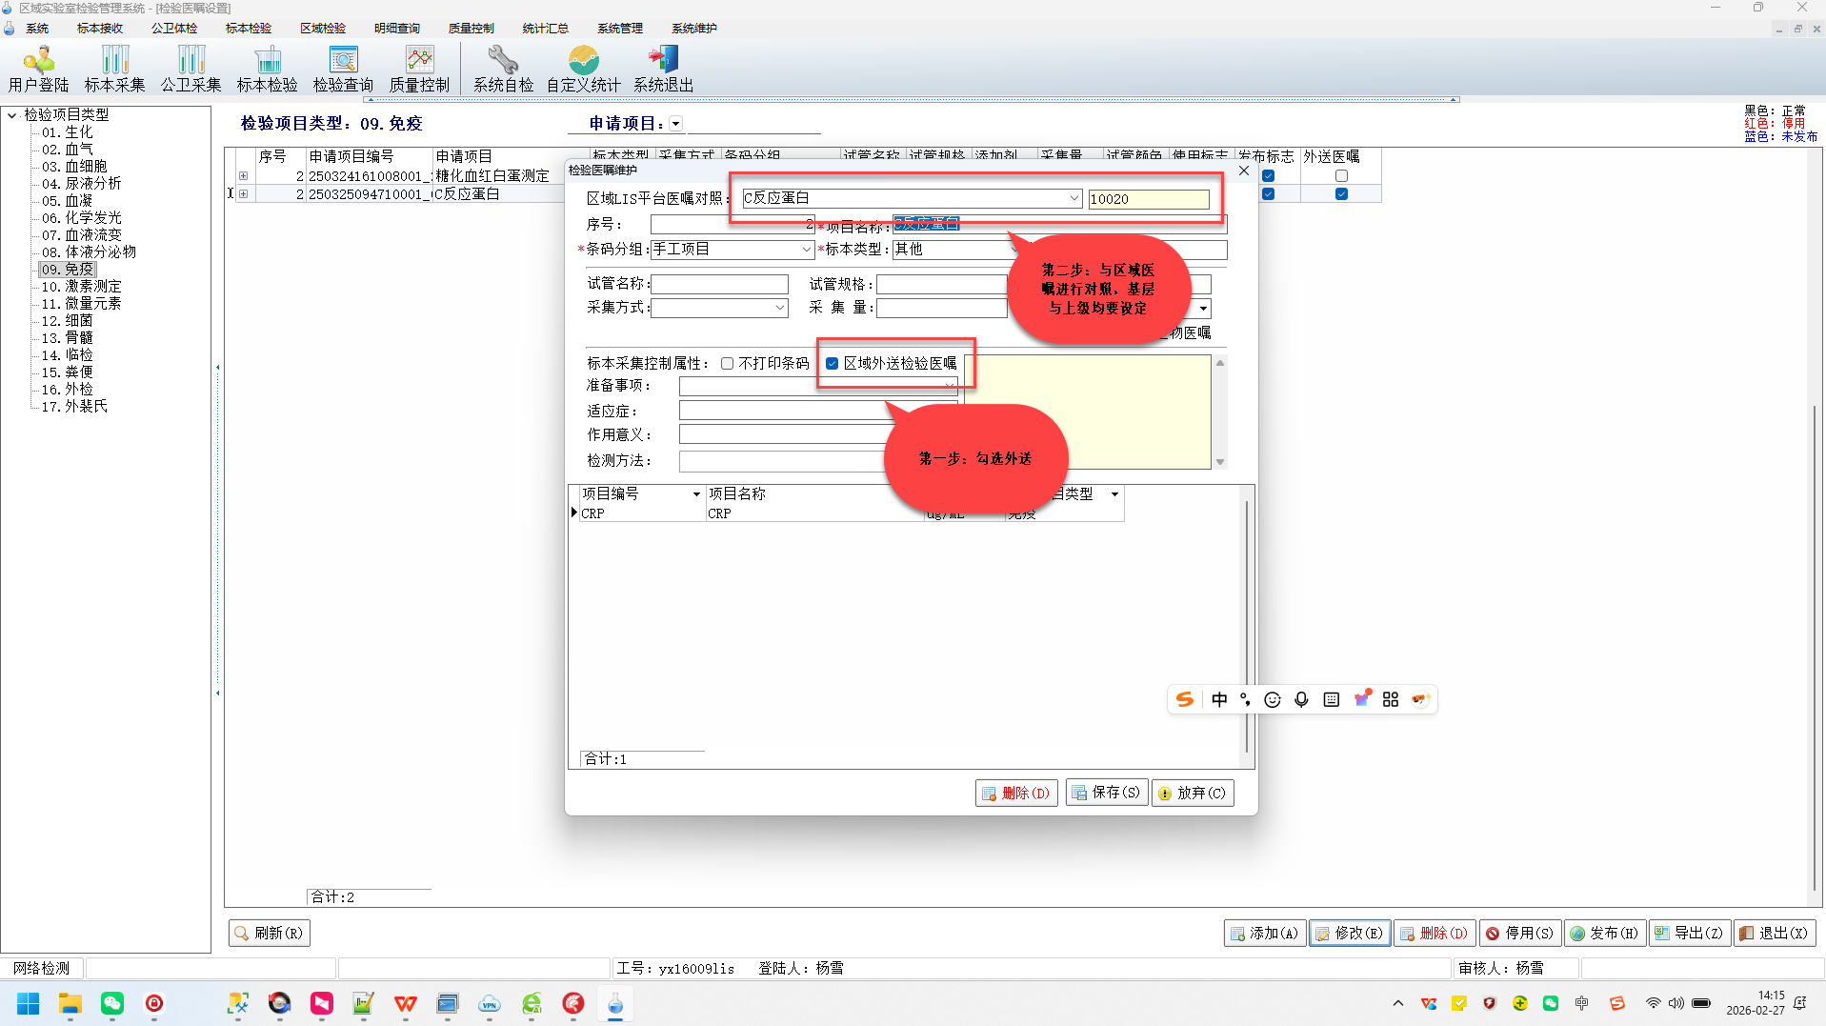Toggle the 不打印条码 checkbox
Image resolution: width=1826 pixels, height=1026 pixels.
point(728,364)
